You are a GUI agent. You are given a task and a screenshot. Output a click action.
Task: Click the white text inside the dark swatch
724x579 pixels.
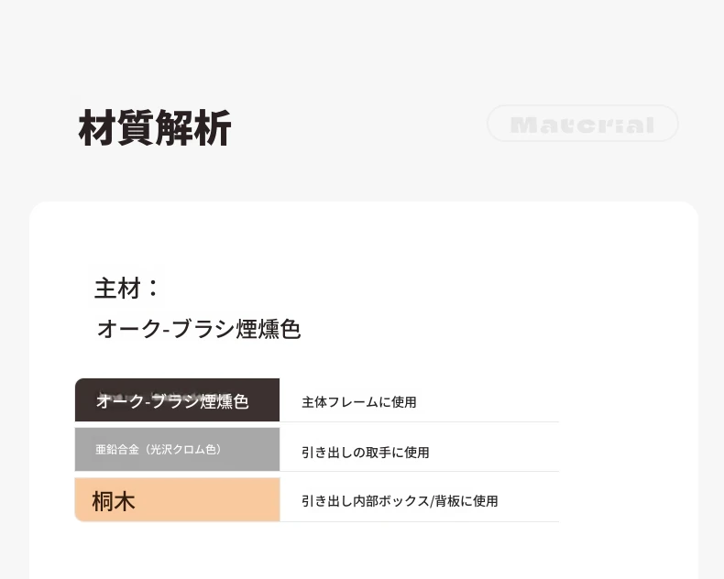tap(172, 401)
